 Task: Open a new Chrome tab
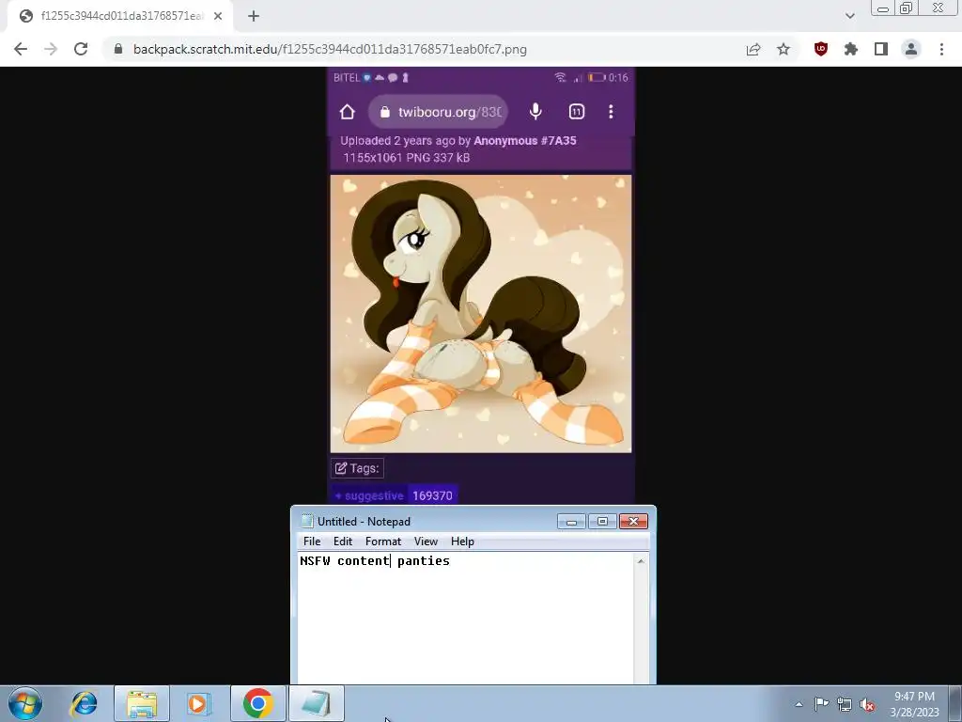[254, 16]
